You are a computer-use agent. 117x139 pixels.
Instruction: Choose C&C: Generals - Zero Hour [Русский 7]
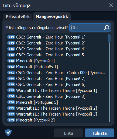(57, 79)
